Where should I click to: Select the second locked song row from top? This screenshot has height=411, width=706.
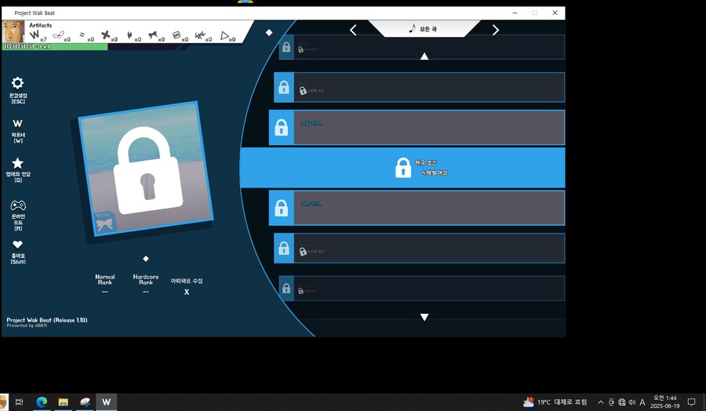(x=419, y=87)
